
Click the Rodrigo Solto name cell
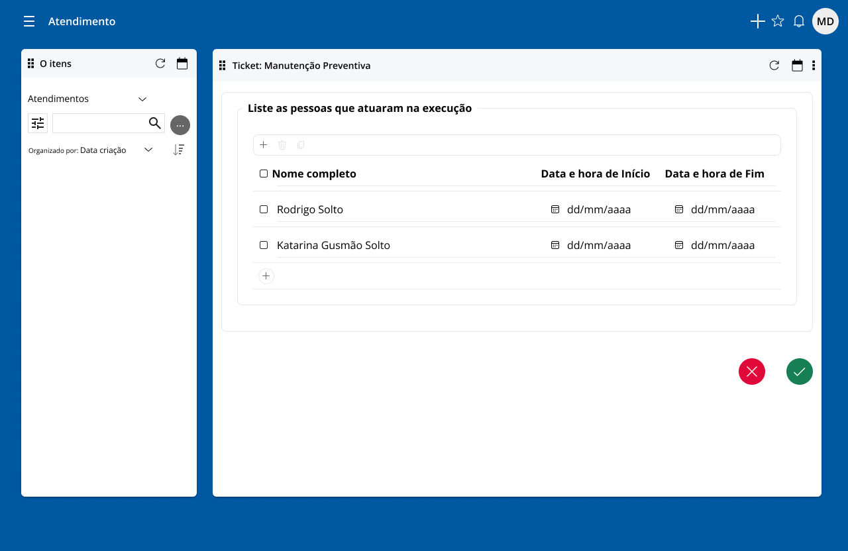coord(310,209)
